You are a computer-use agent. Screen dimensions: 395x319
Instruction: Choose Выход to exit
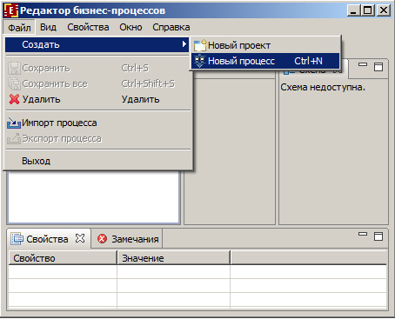97,161
